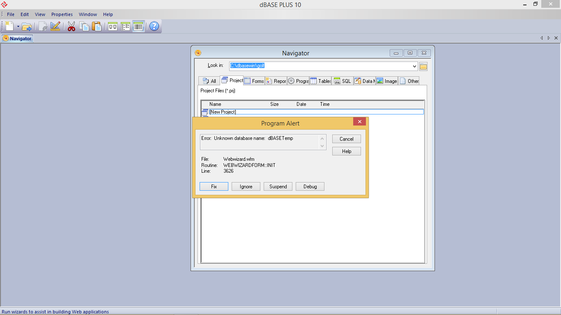Open the SQL tab in Navigator
This screenshot has width=561, height=315.
[342, 81]
